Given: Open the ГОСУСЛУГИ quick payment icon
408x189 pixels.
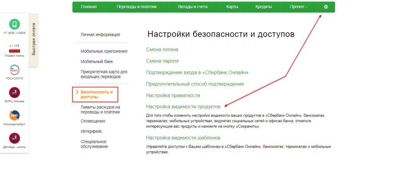Looking at the screenshot, I should click(x=14, y=70).
